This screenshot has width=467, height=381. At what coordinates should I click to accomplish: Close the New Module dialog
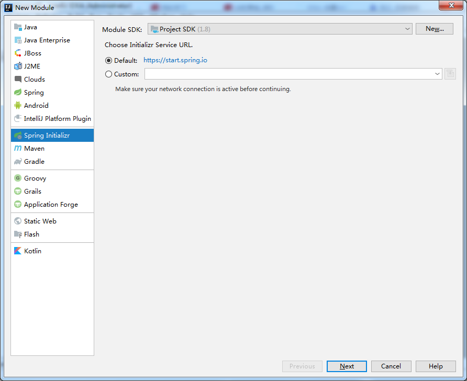coord(451,5)
